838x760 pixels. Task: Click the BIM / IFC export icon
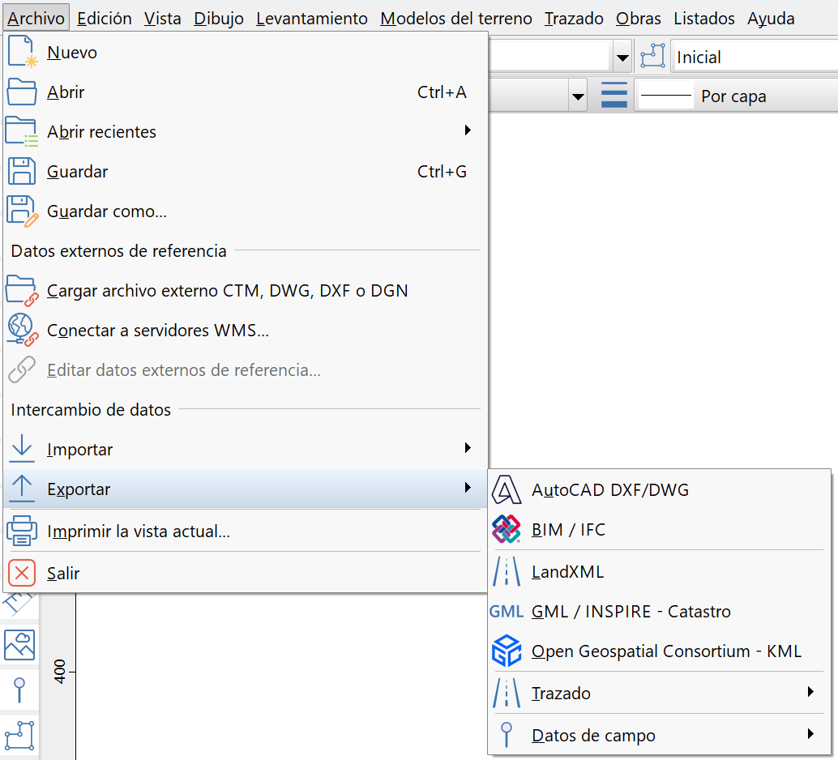pyautogui.click(x=507, y=530)
